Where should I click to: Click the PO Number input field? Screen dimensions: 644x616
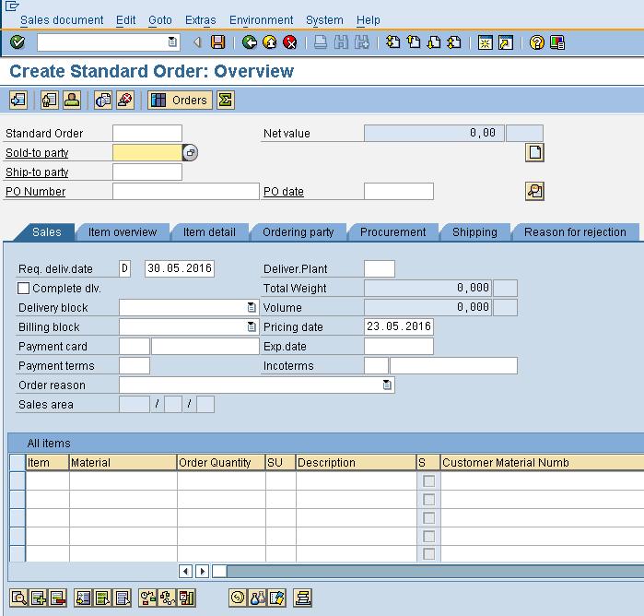185,191
